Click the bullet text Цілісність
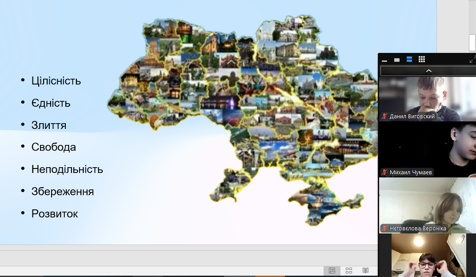The width and height of the screenshot is (476, 277). (56, 81)
